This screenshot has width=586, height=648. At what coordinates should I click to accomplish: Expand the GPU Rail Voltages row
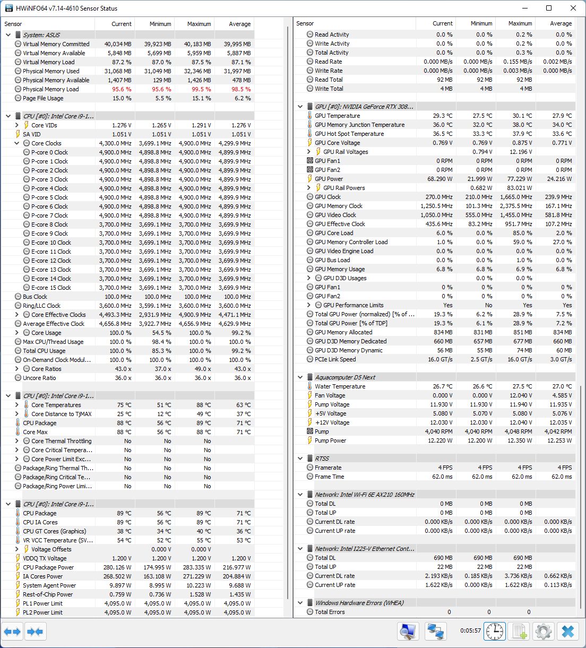point(309,152)
